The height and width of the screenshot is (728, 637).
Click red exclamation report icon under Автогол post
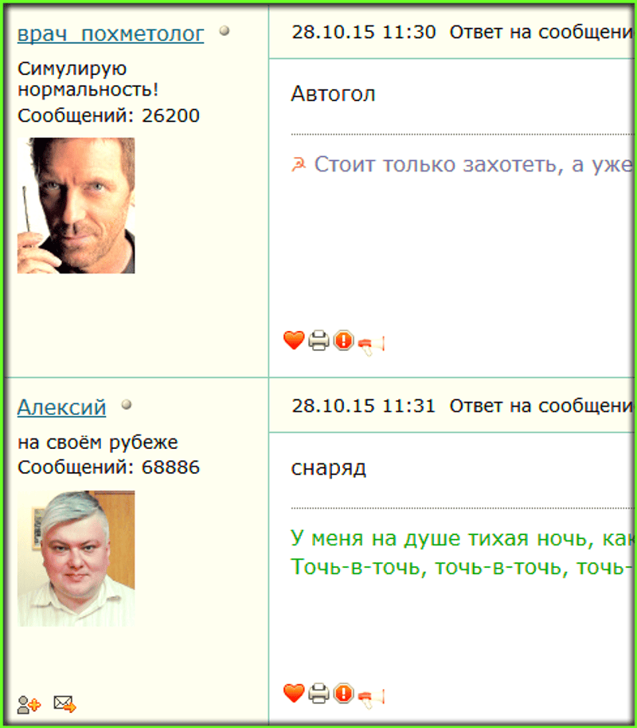[343, 340]
